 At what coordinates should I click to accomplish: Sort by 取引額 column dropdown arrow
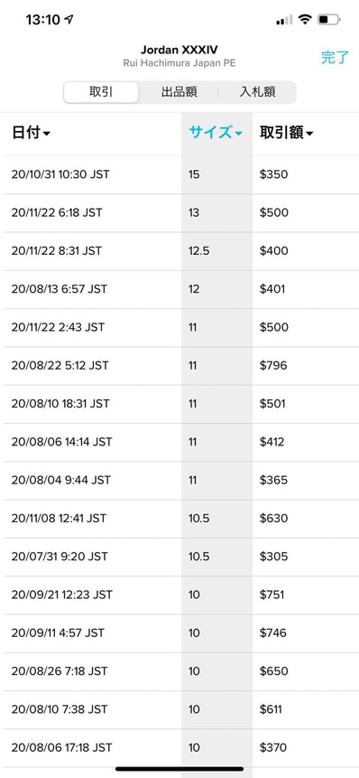click(309, 134)
